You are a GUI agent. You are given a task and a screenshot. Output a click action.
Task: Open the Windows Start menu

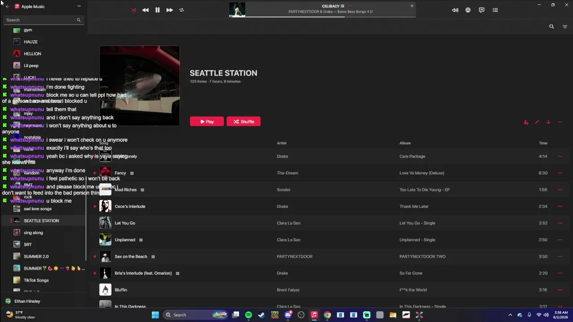click(155, 315)
